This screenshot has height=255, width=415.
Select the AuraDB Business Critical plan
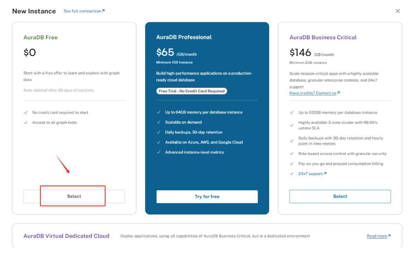pos(340,197)
